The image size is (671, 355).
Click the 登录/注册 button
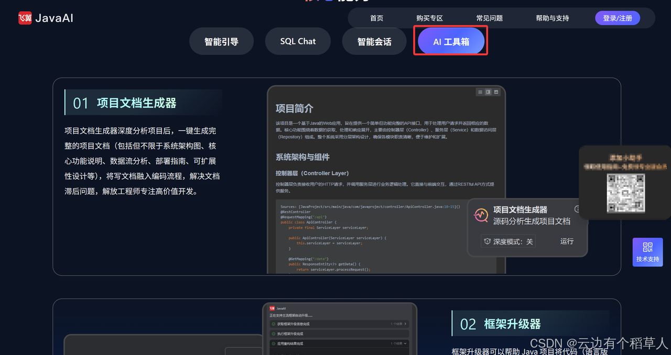click(x=618, y=18)
